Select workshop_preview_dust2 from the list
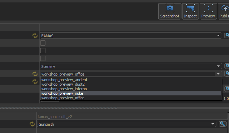229x133 pixels. click(x=131, y=84)
